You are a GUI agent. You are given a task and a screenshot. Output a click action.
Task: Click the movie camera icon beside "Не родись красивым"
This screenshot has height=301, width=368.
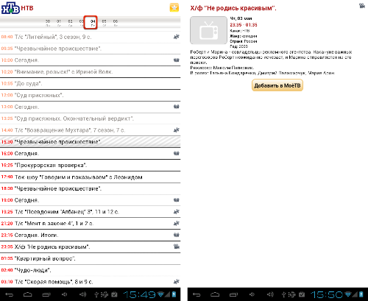tap(176, 247)
